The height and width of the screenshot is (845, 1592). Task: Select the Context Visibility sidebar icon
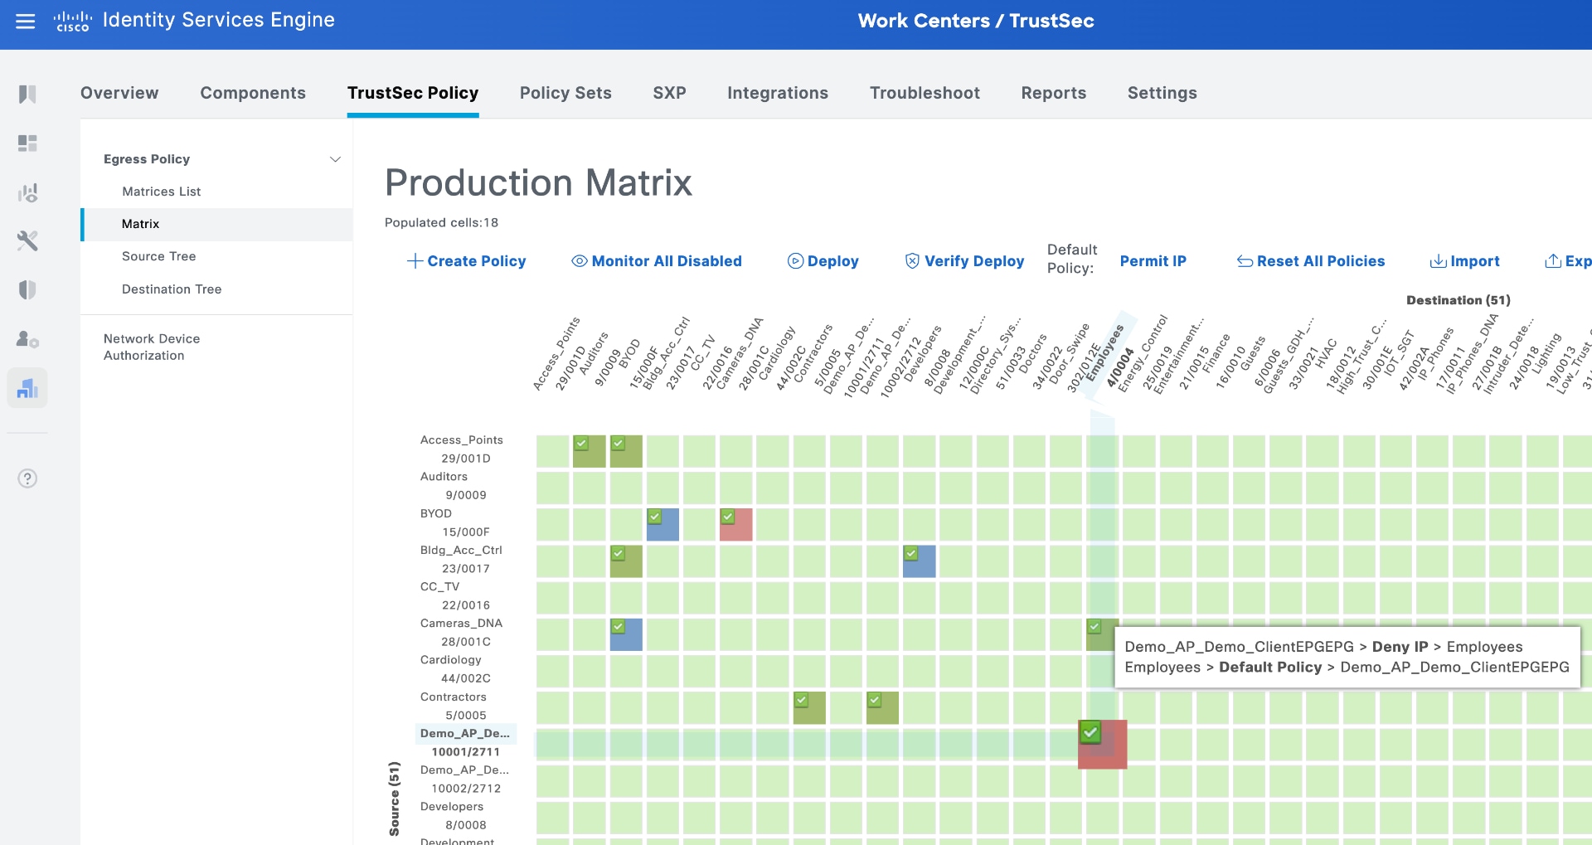click(27, 192)
